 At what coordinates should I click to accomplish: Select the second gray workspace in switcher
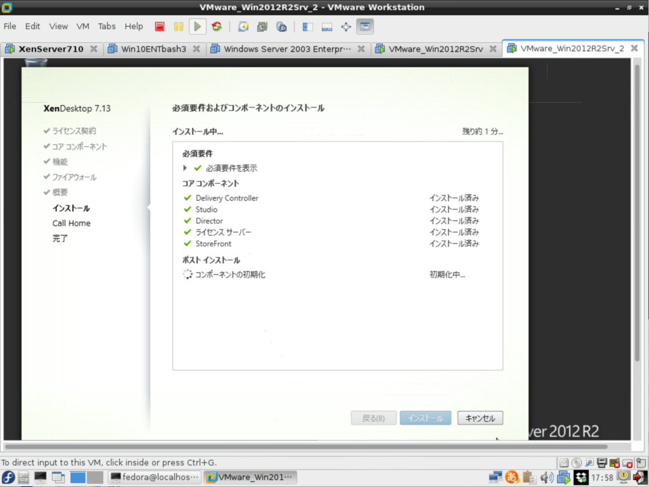[x=95, y=478]
